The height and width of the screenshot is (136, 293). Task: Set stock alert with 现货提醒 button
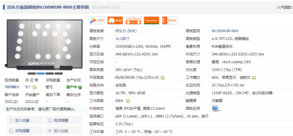click(x=64, y=120)
